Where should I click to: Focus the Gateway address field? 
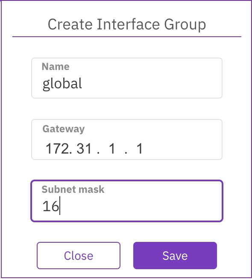(127, 139)
